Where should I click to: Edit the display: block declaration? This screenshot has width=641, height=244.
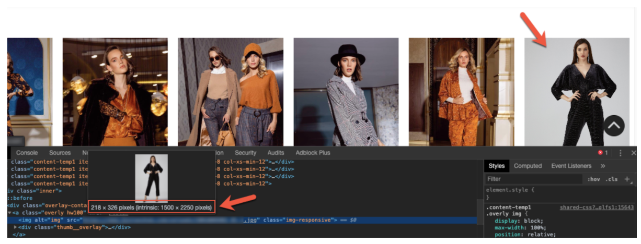coord(519,221)
